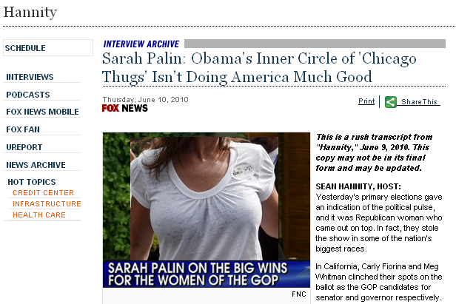
Task: Open the Health Care hot topic
Action: pos(39,215)
